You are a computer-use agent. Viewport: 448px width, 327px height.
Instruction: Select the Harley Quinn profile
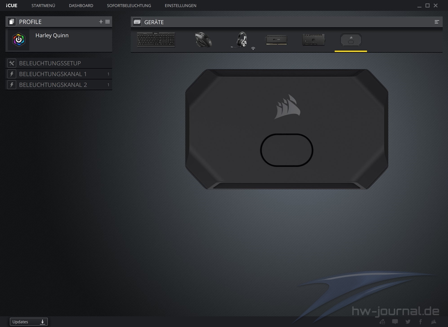pos(59,40)
